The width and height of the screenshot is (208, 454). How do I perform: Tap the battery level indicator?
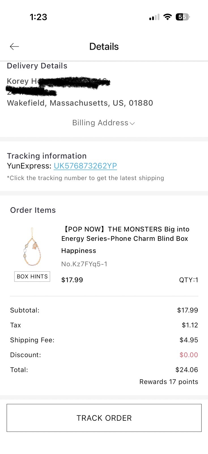[182, 17]
